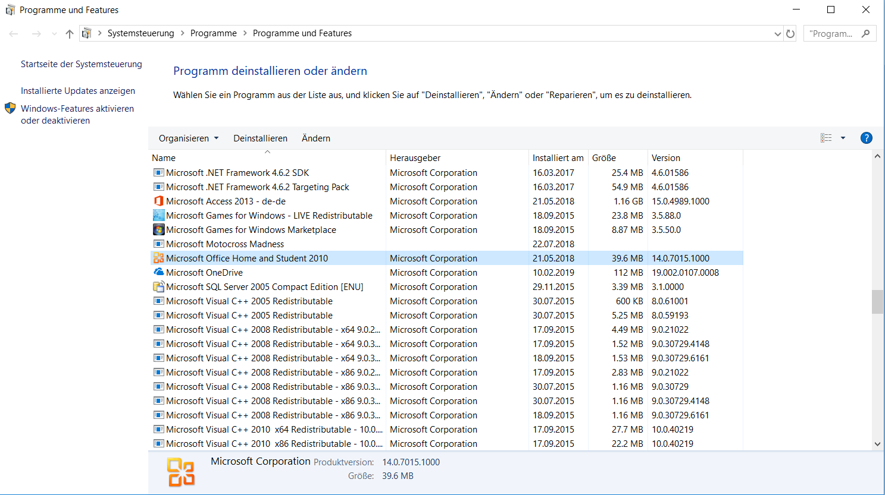Click the search magnifier icon
The width and height of the screenshot is (885, 495).
coord(866,34)
